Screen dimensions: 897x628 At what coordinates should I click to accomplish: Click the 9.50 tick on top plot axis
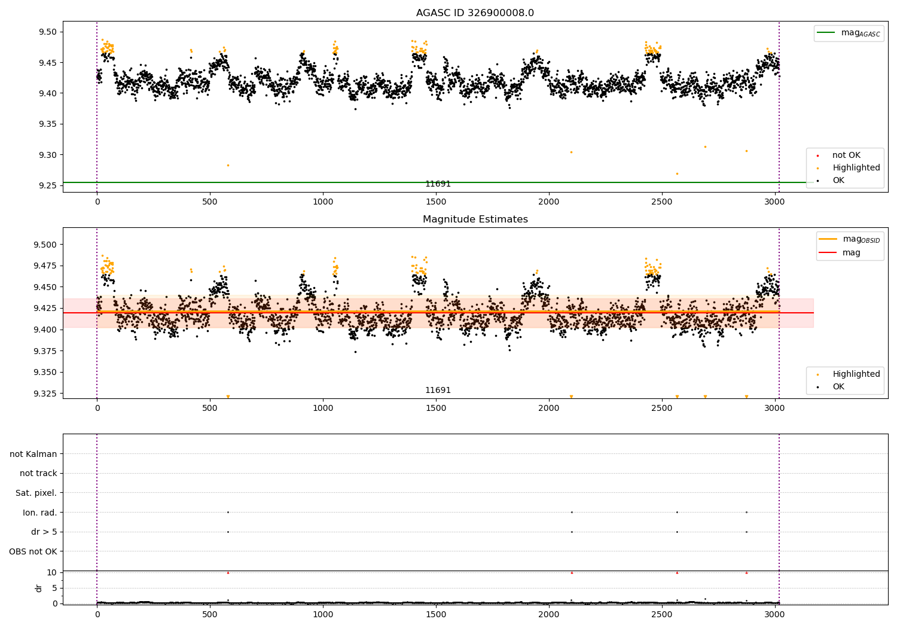coord(48,32)
